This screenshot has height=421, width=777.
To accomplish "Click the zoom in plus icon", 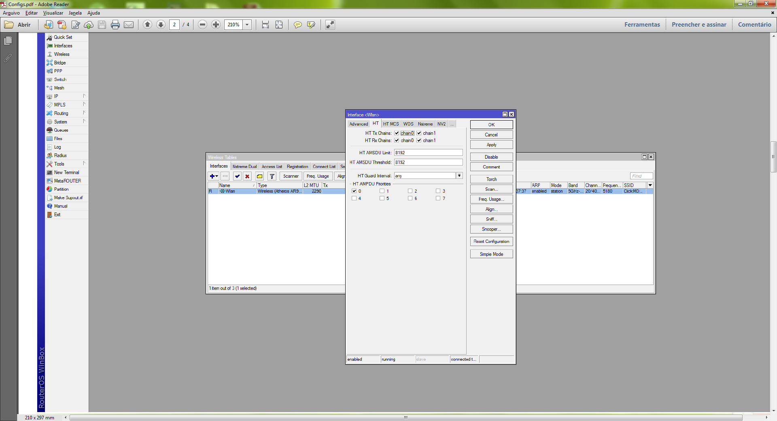I will click(216, 25).
